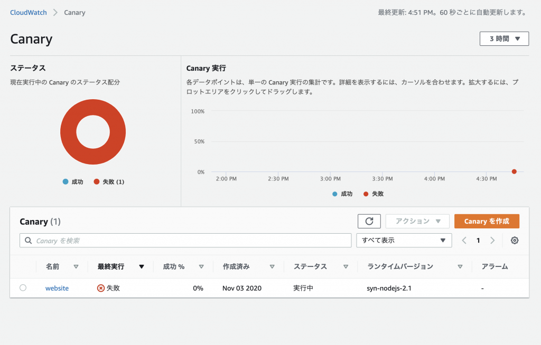541x345 pixels.
Task: Go to next page arrow
Action: click(492, 241)
